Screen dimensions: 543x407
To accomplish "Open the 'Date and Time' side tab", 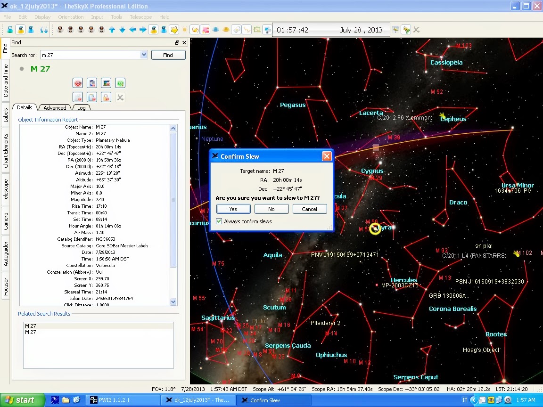I will pos(6,80).
